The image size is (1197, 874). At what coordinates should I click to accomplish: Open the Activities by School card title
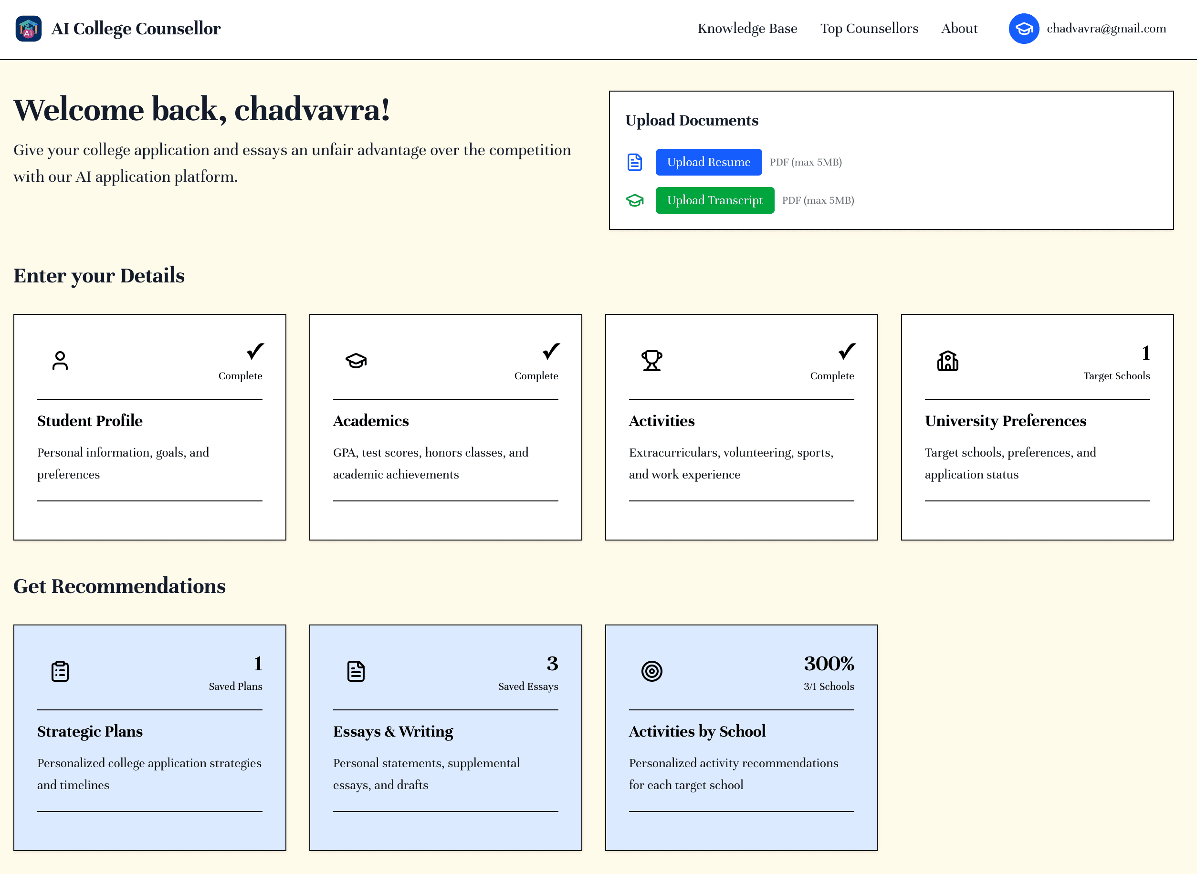pos(697,732)
